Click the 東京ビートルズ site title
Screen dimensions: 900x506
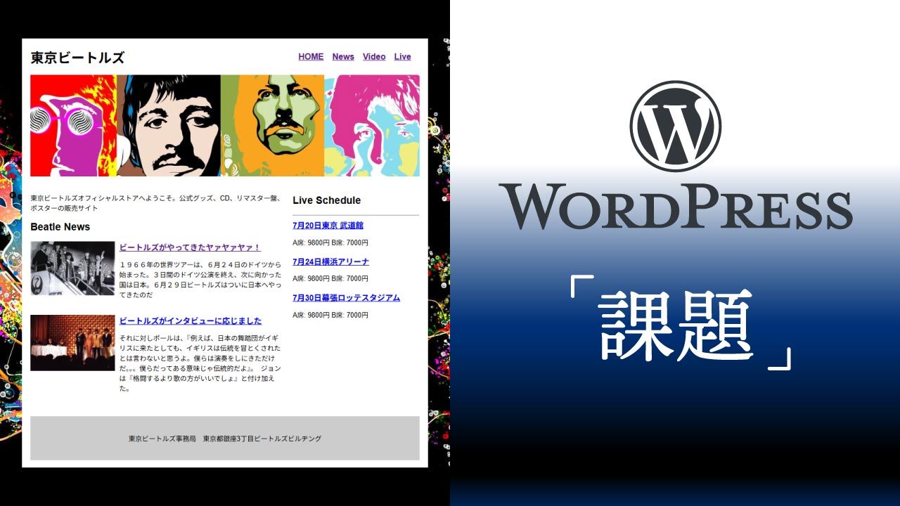click(77, 58)
